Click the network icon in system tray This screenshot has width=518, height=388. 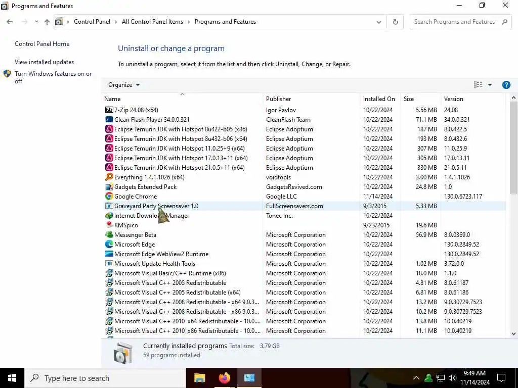coord(441,378)
